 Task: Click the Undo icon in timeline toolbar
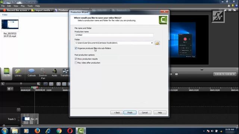[46, 84]
